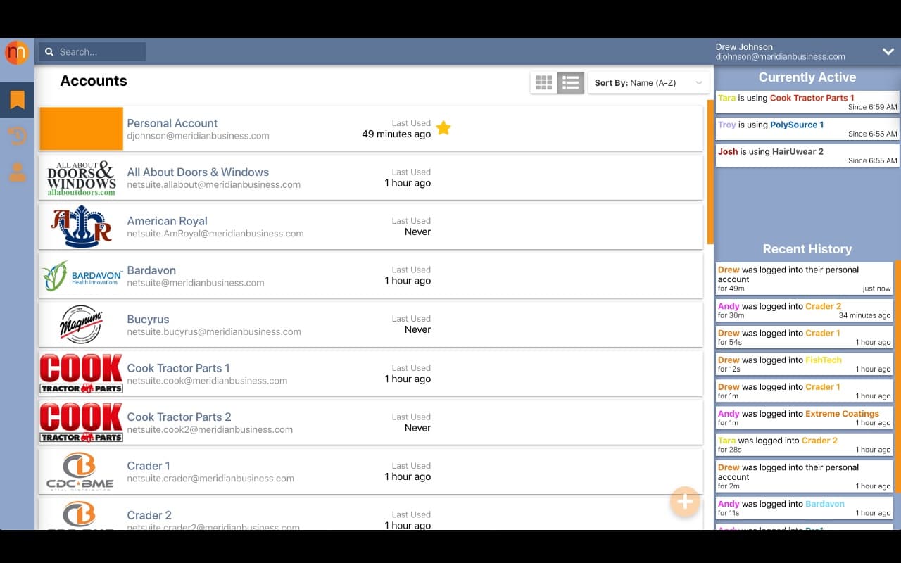
Task: Click the Cook Tractor Parts 1 logo
Action: tap(82, 374)
